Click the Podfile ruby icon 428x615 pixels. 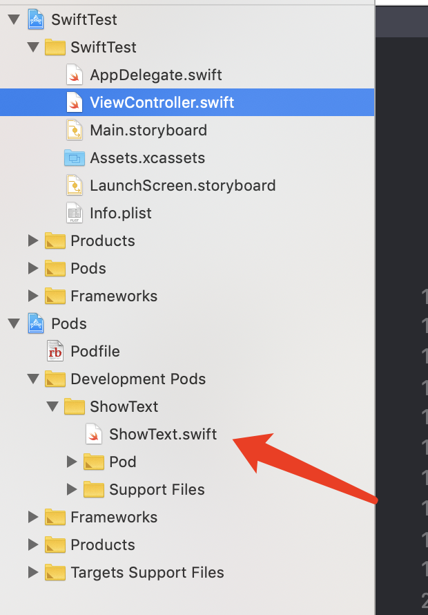pos(55,351)
